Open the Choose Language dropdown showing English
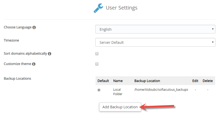This screenshot has width=219, height=116. (155, 29)
